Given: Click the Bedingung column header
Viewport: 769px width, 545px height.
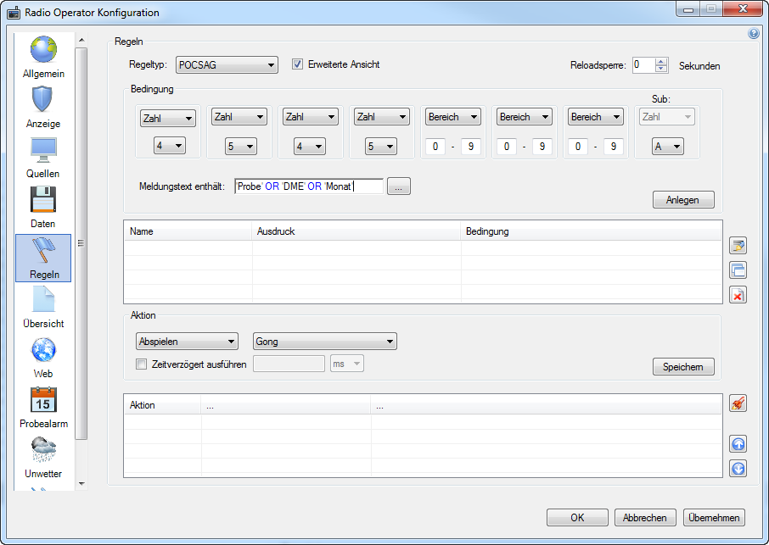Looking at the screenshot, I should pyautogui.click(x=592, y=231).
